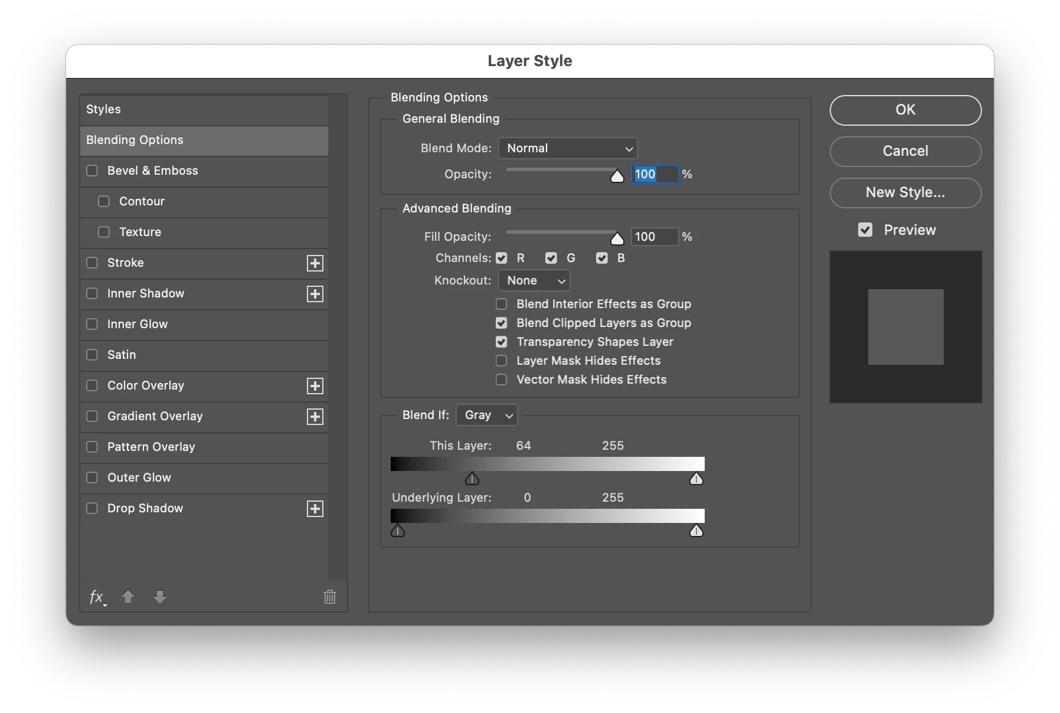Add another Stroke effect with plus icon

tap(315, 263)
